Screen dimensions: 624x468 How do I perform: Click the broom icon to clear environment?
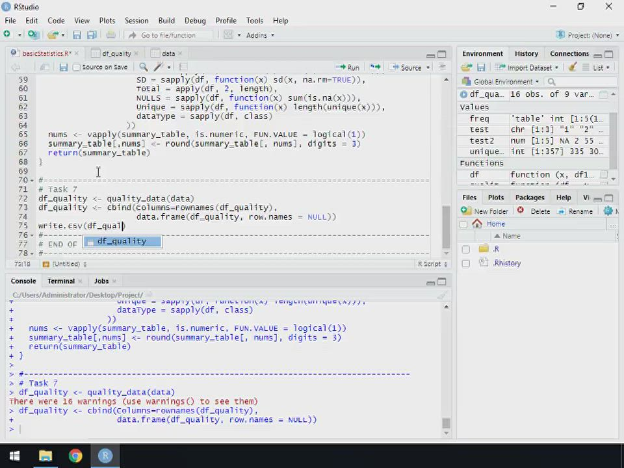point(573,67)
